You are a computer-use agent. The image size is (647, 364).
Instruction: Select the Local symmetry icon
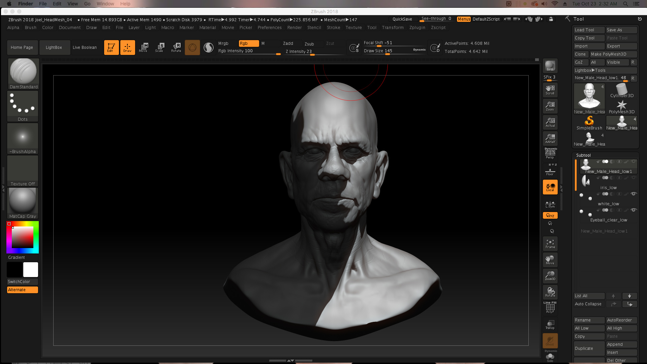coord(550,204)
